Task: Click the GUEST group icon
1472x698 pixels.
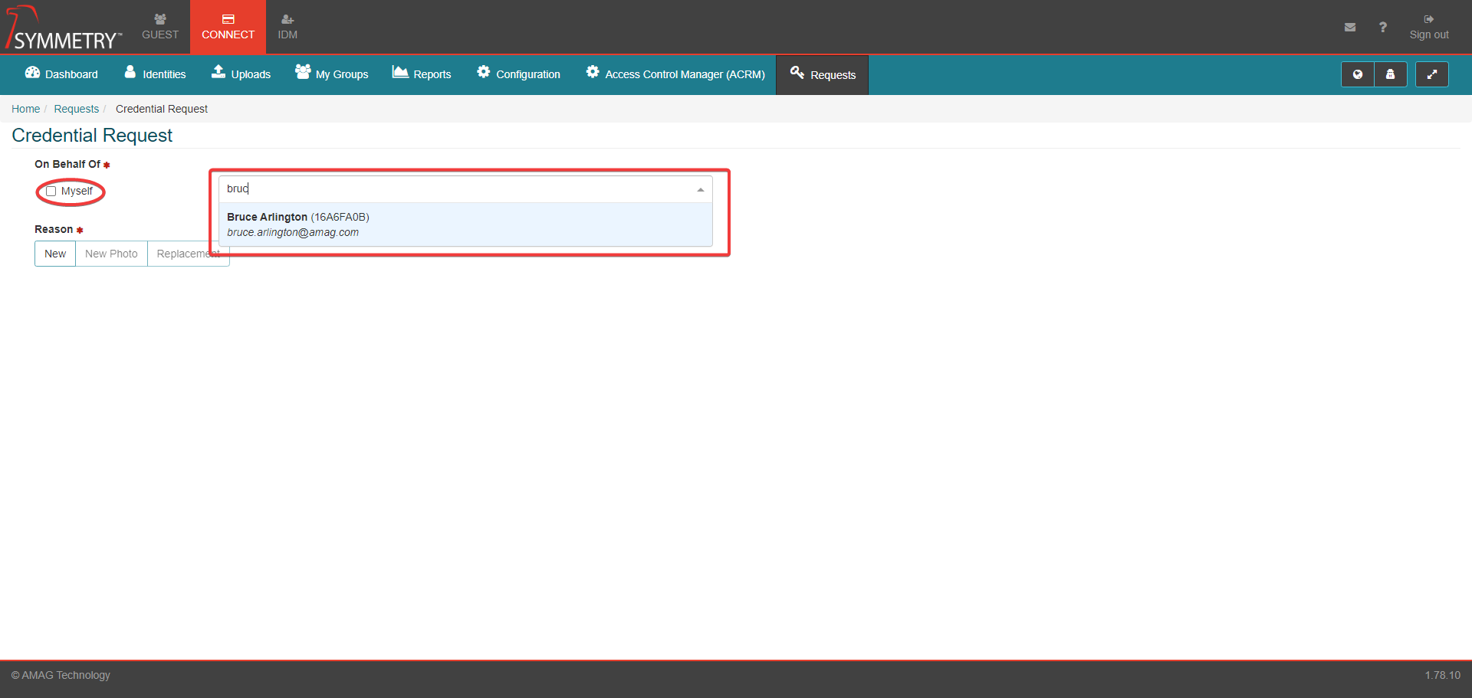Action: coord(160,19)
